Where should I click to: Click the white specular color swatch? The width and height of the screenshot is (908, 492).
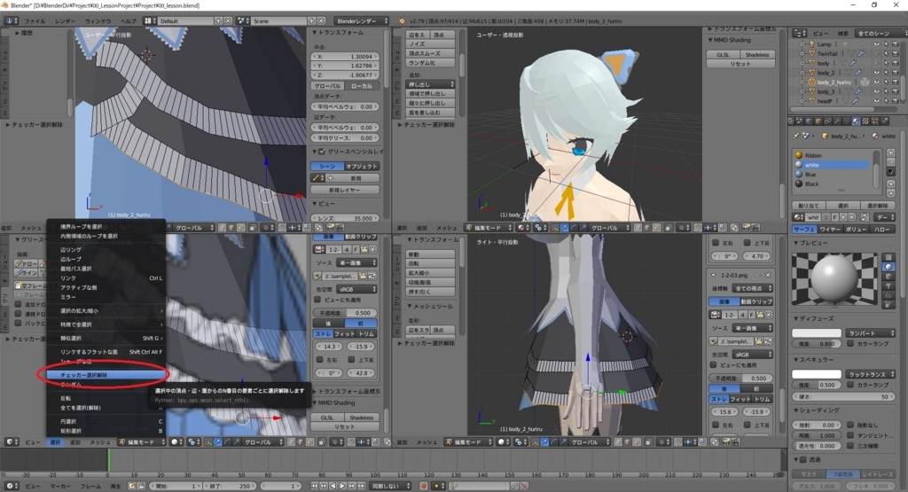pos(817,374)
